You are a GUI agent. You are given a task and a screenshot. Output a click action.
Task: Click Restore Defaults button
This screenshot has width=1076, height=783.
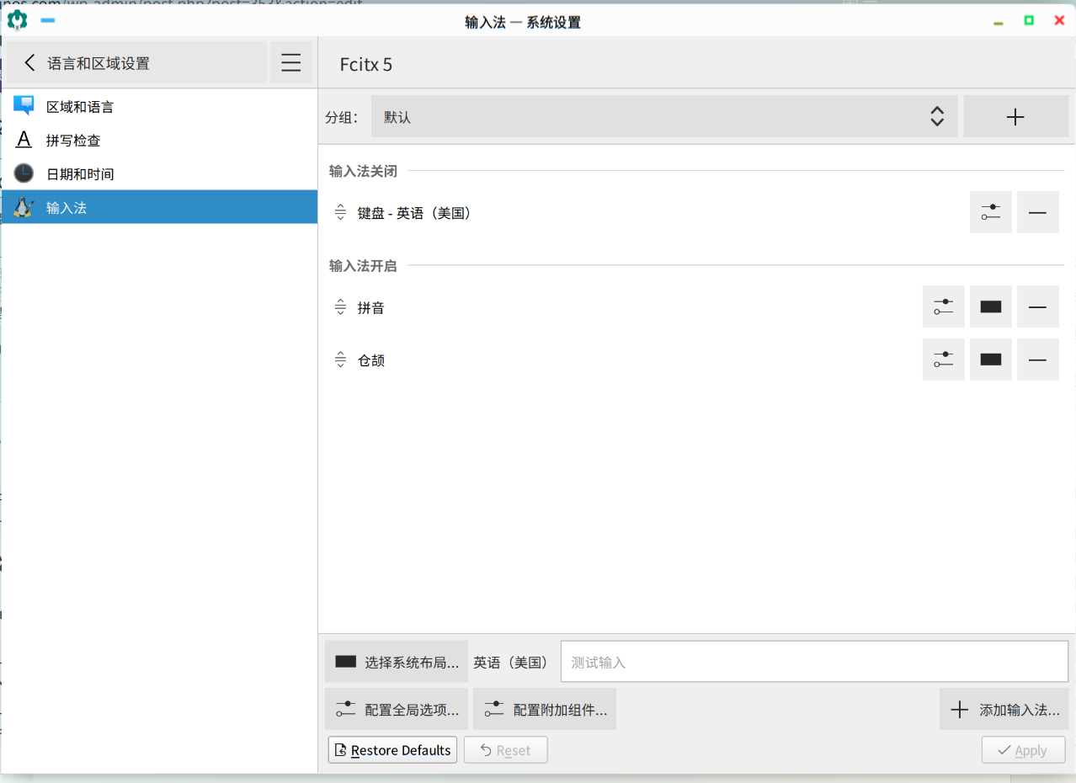pyautogui.click(x=392, y=750)
